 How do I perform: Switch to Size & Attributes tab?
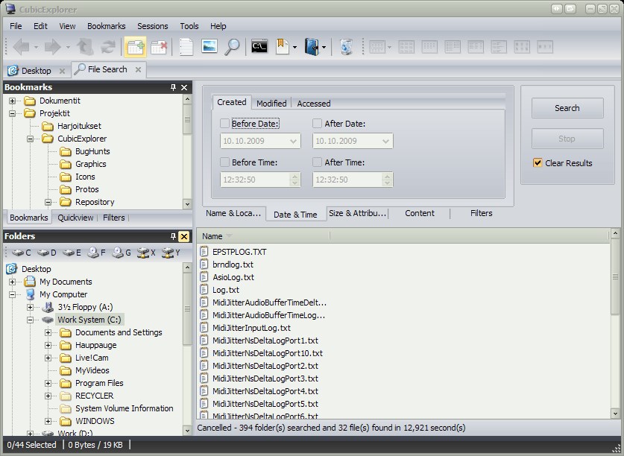357,213
